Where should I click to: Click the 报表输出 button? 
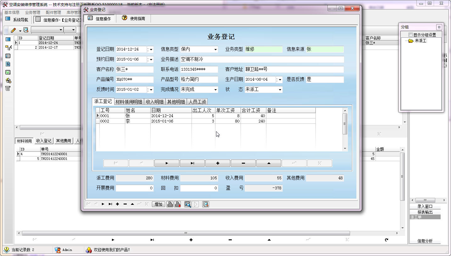point(425,212)
